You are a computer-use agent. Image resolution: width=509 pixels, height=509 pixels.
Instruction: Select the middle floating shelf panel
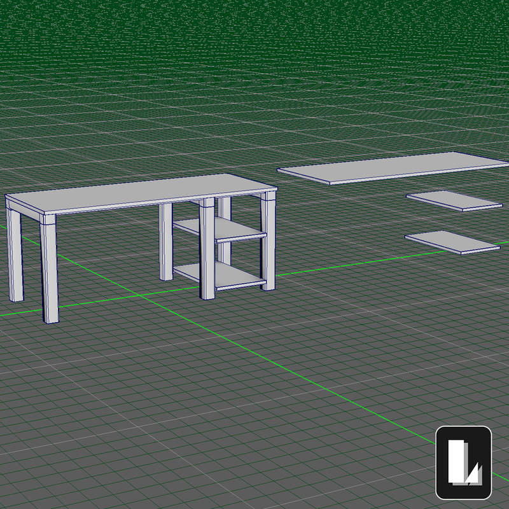click(x=454, y=200)
